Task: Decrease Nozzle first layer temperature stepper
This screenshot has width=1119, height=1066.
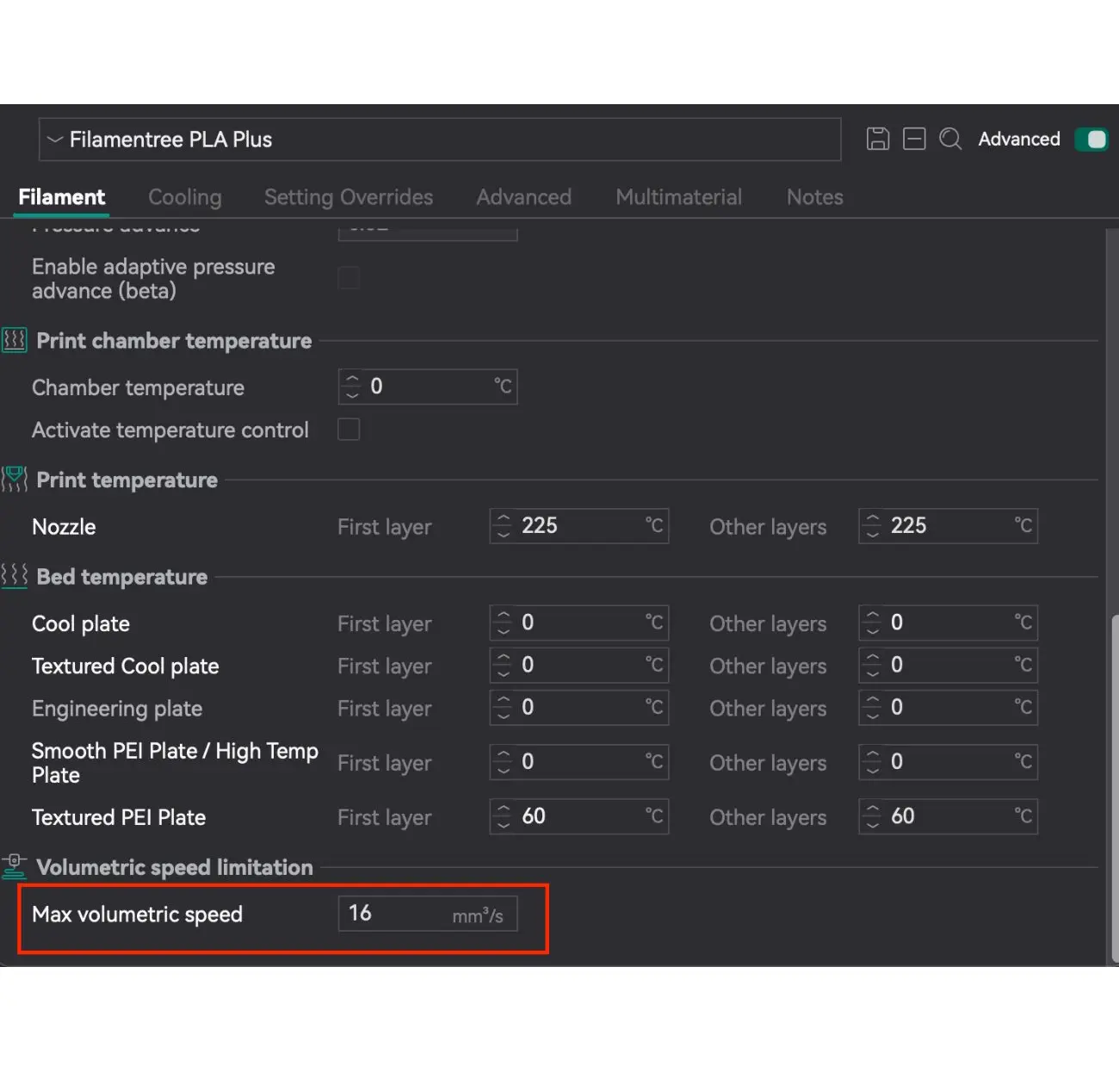Action: click(x=504, y=534)
